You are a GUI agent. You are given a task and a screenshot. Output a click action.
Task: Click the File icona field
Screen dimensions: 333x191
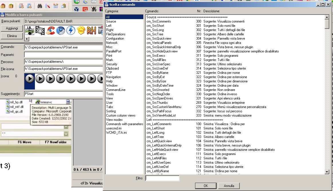(64, 69)
